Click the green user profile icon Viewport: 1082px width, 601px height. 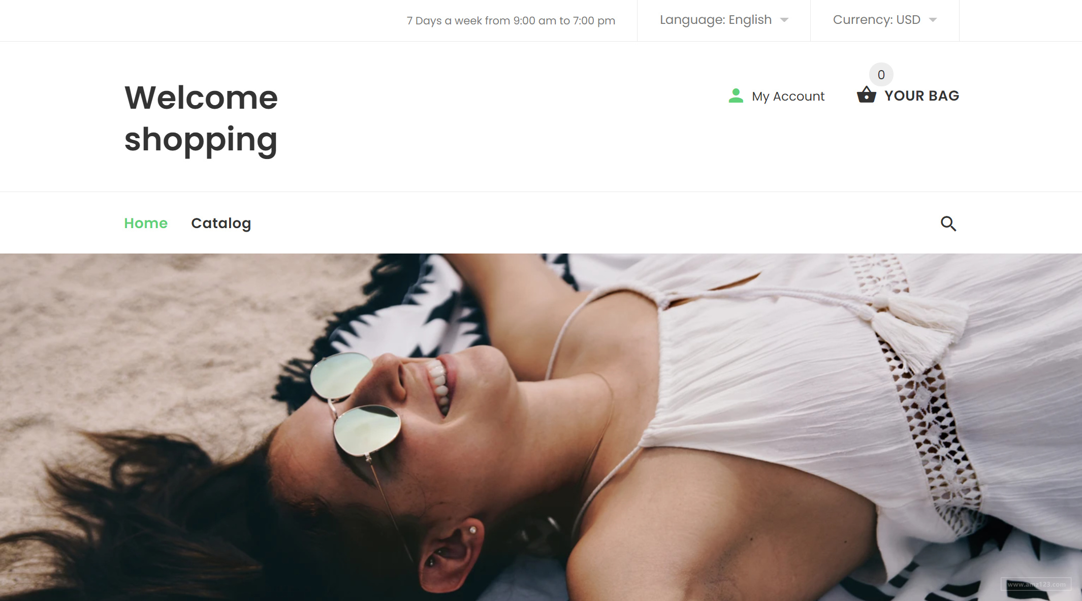[x=736, y=96]
